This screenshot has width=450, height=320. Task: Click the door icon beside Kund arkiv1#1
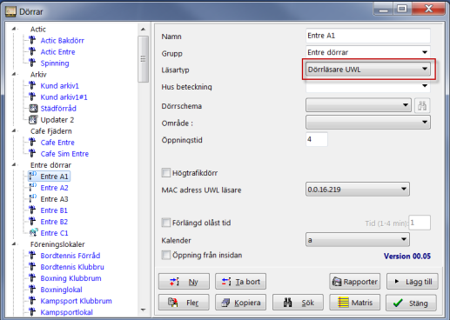(x=32, y=97)
